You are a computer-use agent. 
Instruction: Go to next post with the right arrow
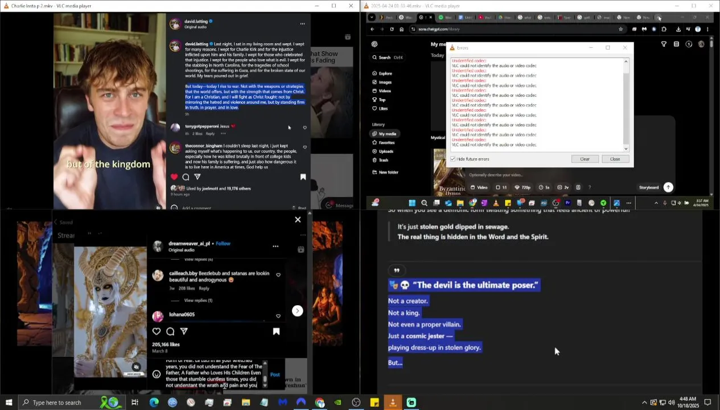(297, 310)
